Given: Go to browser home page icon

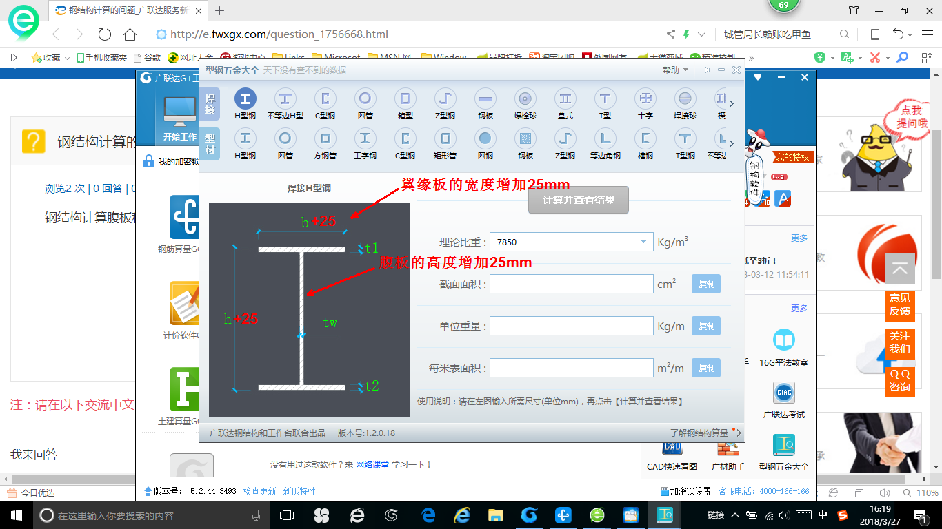Looking at the screenshot, I should coord(130,34).
